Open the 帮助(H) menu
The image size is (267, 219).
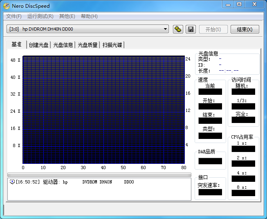click(89, 16)
